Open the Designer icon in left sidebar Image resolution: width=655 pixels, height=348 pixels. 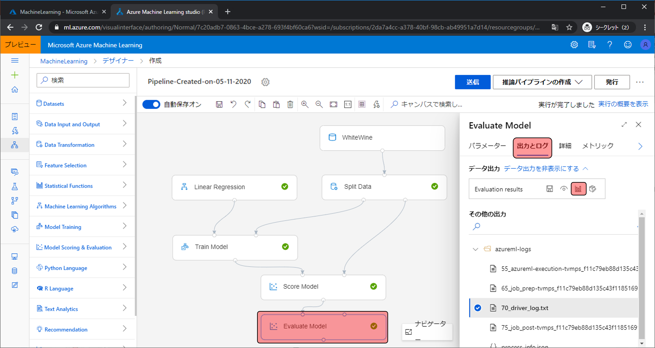[15, 145]
